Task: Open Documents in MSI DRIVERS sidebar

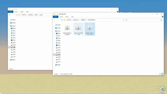Action: 58,36
